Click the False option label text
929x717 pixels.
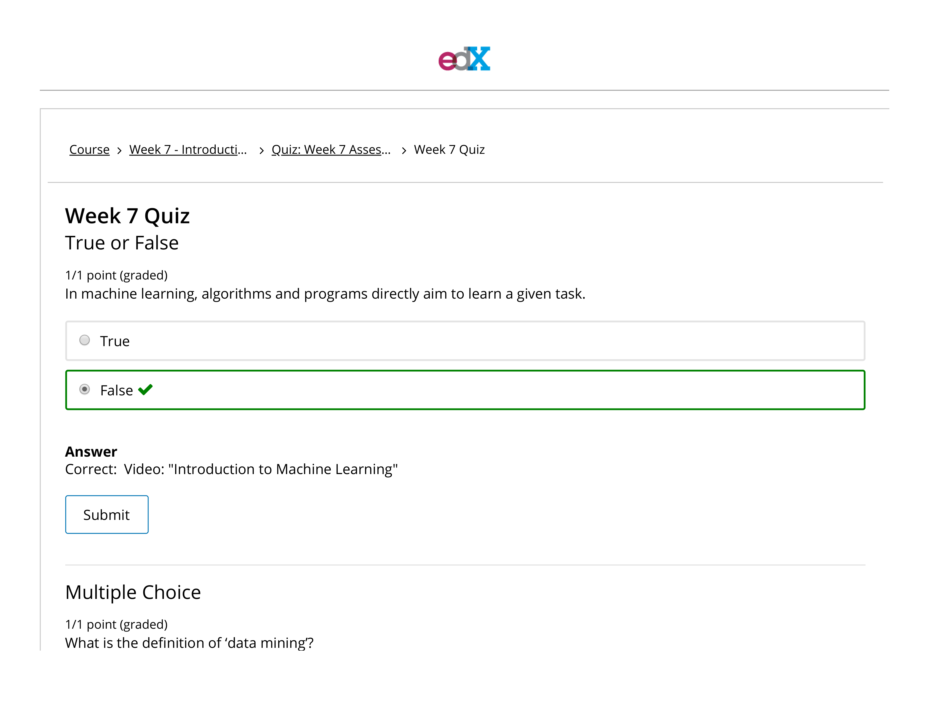(116, 390)
